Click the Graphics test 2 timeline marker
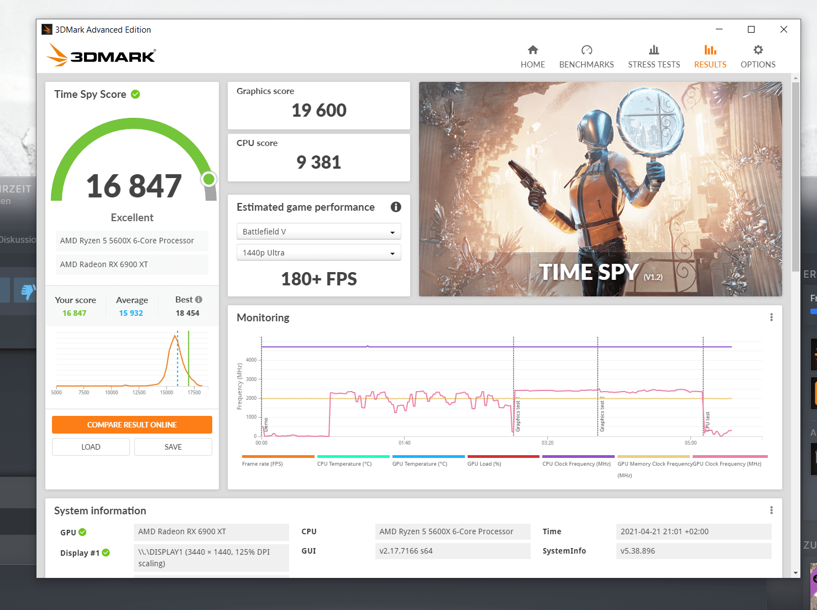817x610 pixels. click(x=602, y=414)
